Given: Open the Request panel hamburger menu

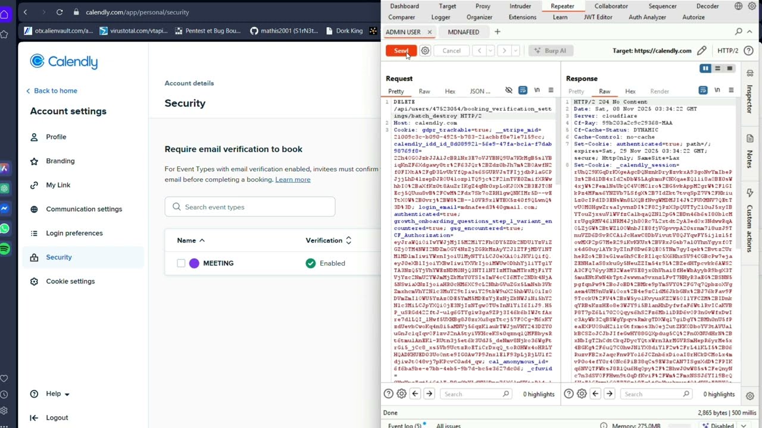Looking at the screenshot, I should coord(551,90).
